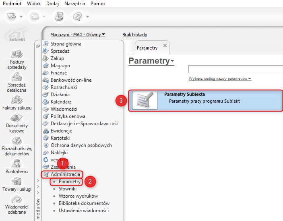
Task: Click the back navigation arrow icon
Action: pyautogui.click(x=12, y=17)
